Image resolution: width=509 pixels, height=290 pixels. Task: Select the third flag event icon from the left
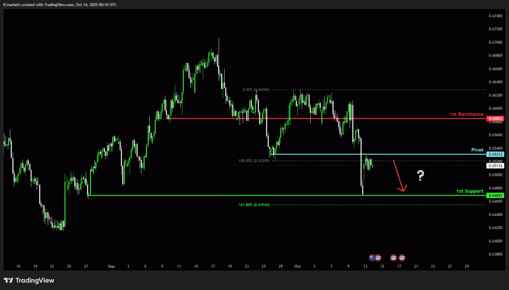pos(394,257)
